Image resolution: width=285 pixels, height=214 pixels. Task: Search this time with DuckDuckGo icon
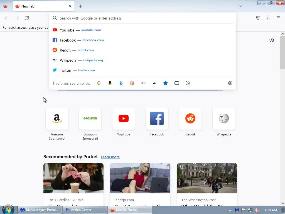[x=132, y=83]
